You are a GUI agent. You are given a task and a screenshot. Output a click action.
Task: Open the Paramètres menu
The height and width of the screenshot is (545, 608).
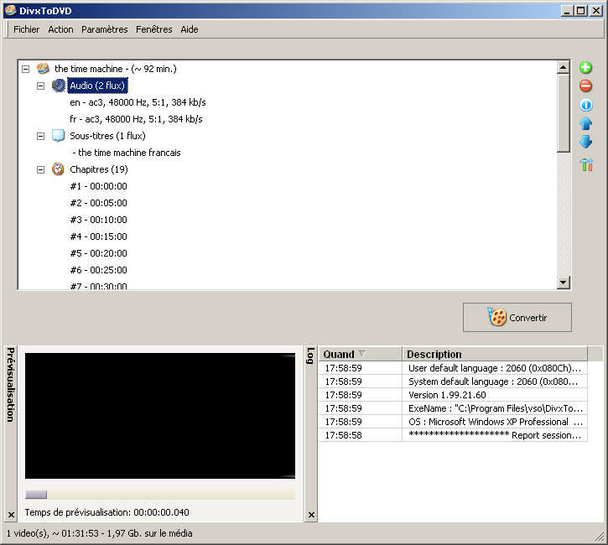point(104,29)
